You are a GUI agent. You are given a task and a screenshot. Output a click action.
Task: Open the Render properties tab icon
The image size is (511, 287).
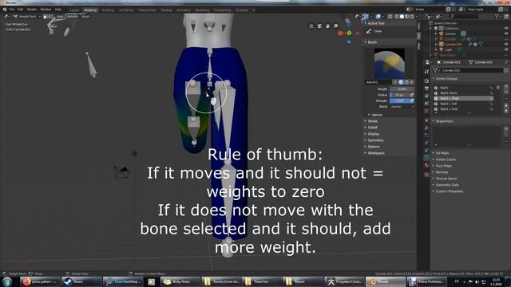click(426, 81)
